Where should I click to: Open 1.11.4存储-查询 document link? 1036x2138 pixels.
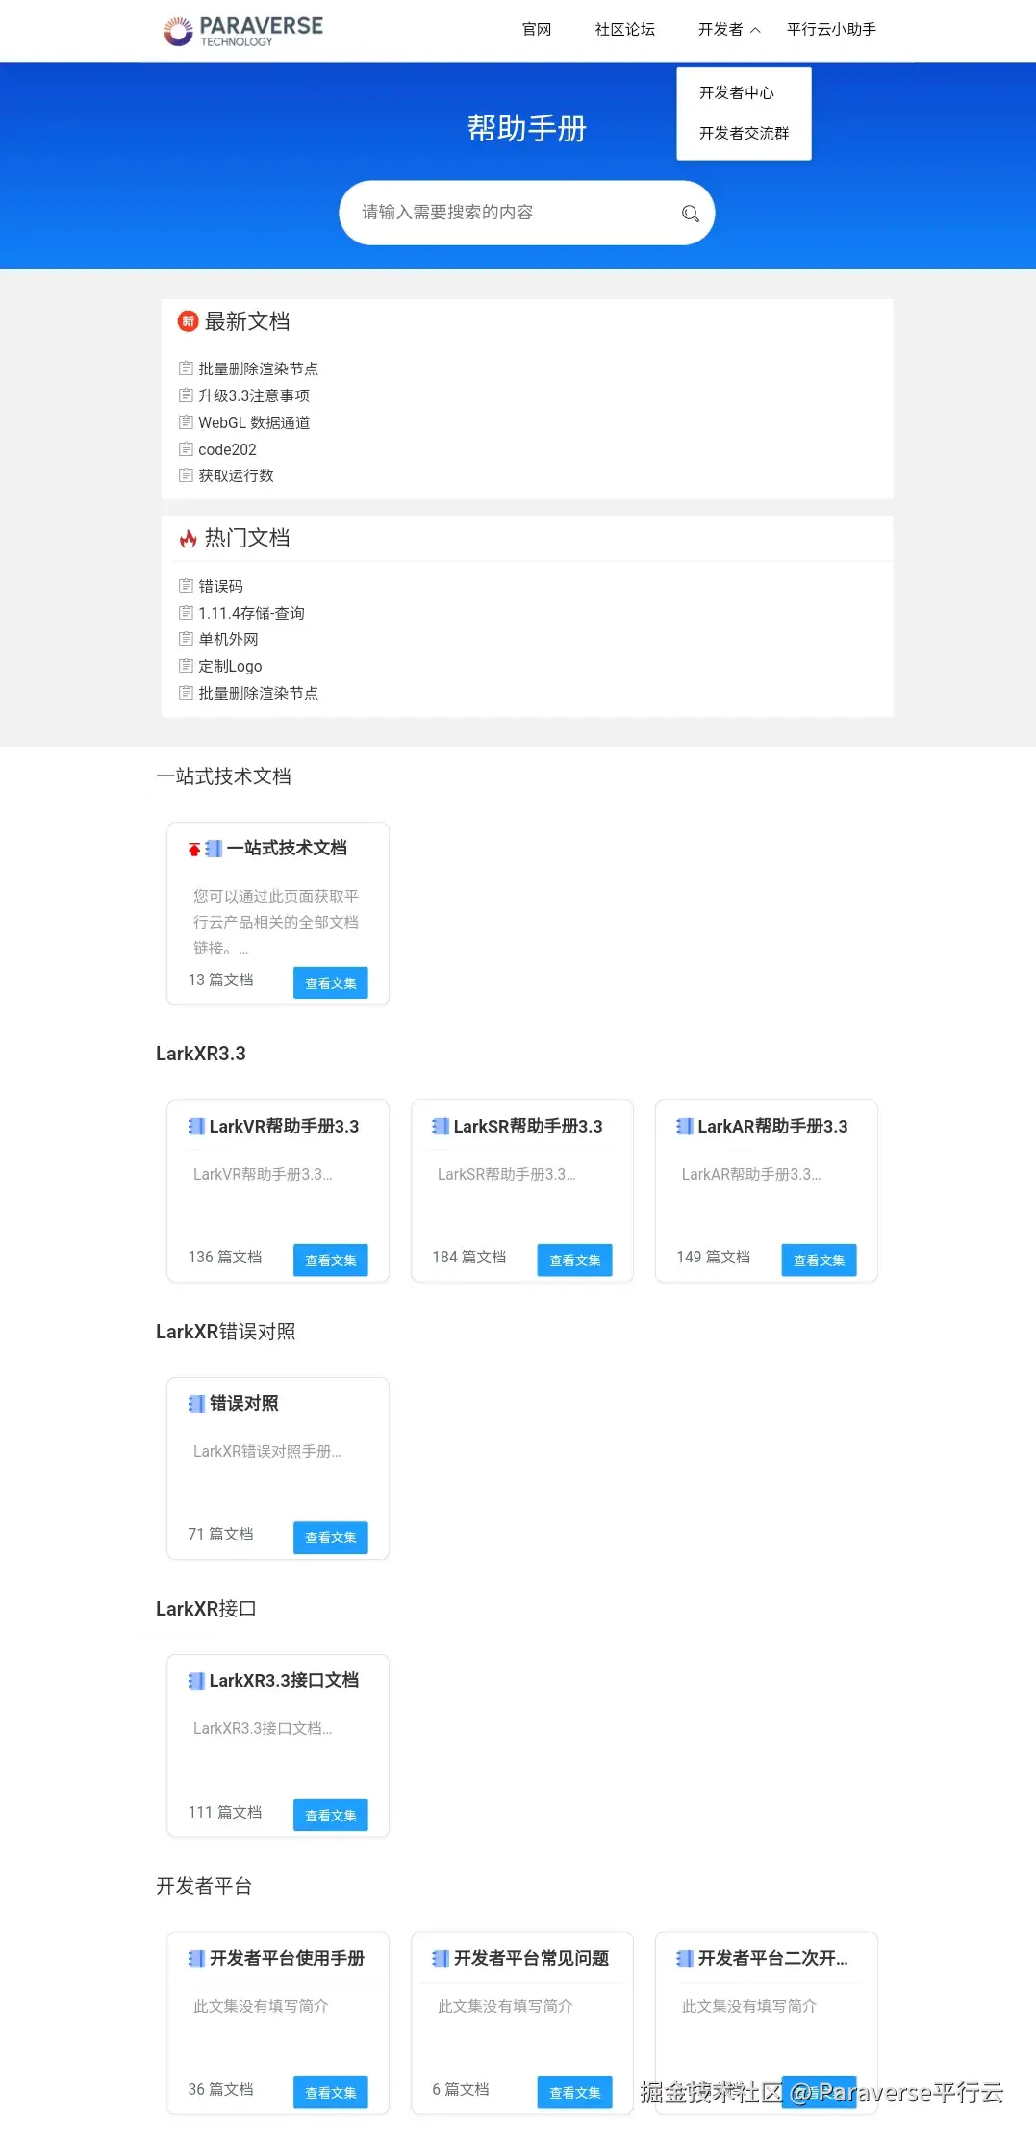point(251,613)
